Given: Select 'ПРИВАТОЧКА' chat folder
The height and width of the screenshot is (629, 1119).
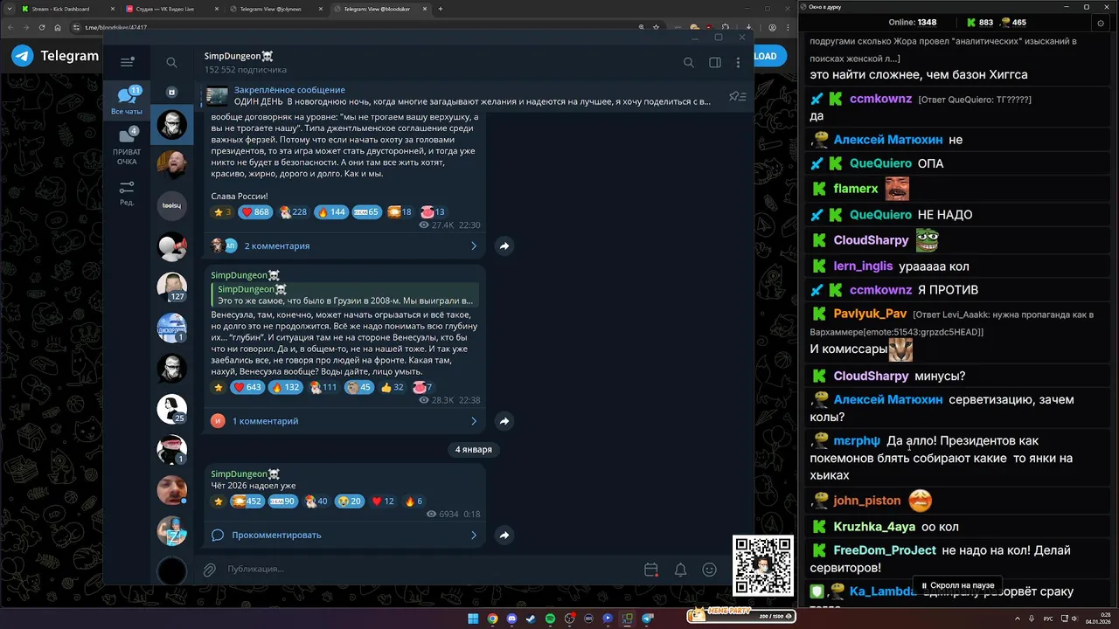Looking at the screenshot, I should coord(127,147).
